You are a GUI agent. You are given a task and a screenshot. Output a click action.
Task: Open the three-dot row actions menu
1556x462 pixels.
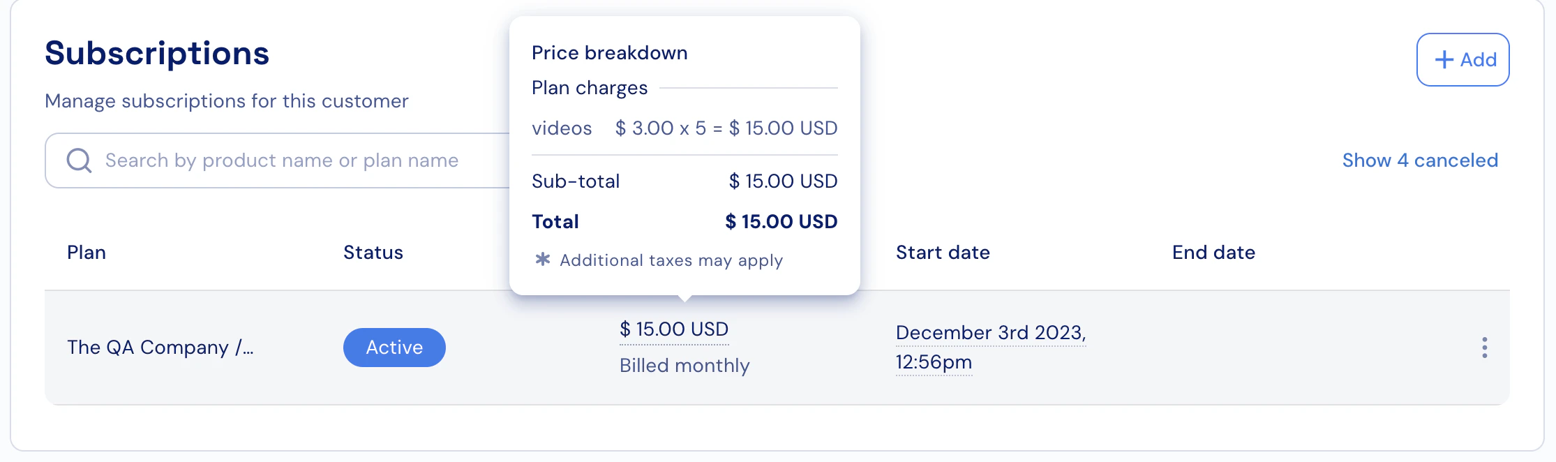1484,348
